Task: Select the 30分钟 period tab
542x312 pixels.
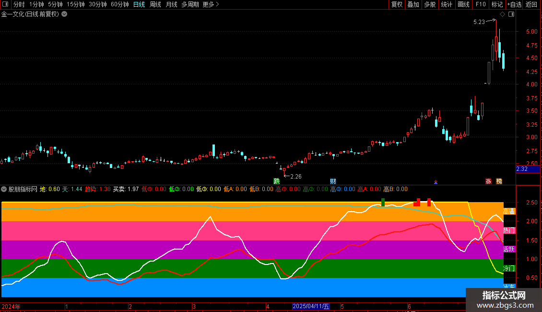Action: pyautogui.click(x=98, y=4)
